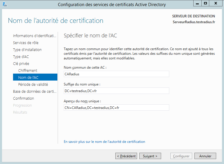Select Clé privée in navigation
The image size is (224, 164).
21,64
